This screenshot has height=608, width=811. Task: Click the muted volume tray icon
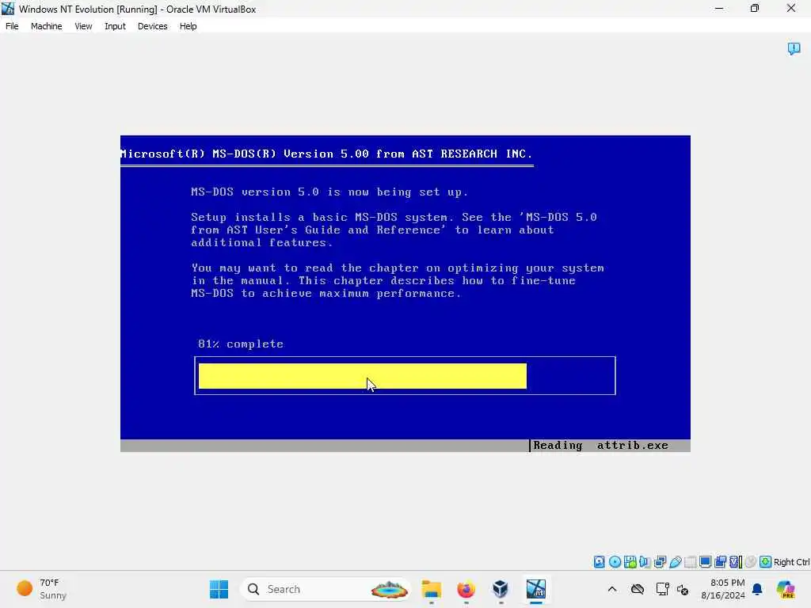pyautogui.click(x=683, y=589)
